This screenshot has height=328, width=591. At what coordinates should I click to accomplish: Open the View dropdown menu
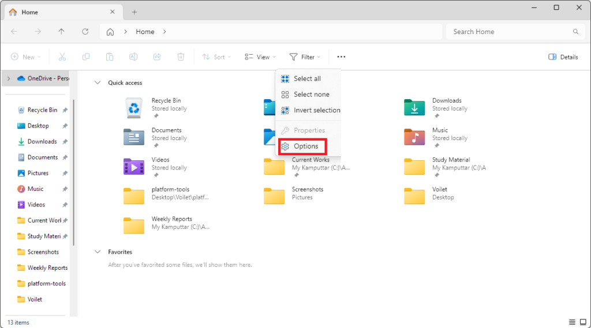coord(260,57)
